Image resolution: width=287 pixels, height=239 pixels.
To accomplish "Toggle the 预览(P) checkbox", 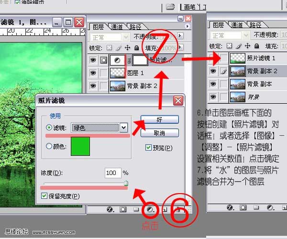I will [148, 148].
